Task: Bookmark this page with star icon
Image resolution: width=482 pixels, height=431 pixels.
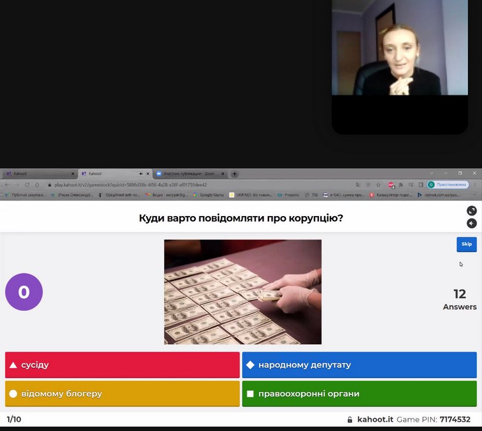Action: [378, 185]
